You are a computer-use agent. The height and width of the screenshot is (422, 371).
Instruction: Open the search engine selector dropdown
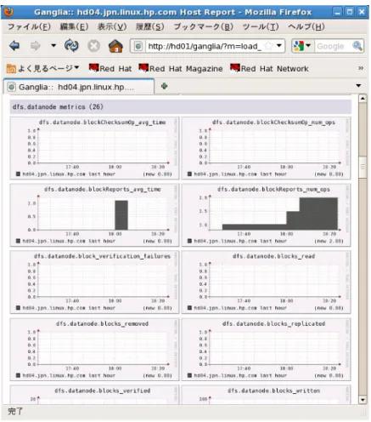click(x=302, y=46)
